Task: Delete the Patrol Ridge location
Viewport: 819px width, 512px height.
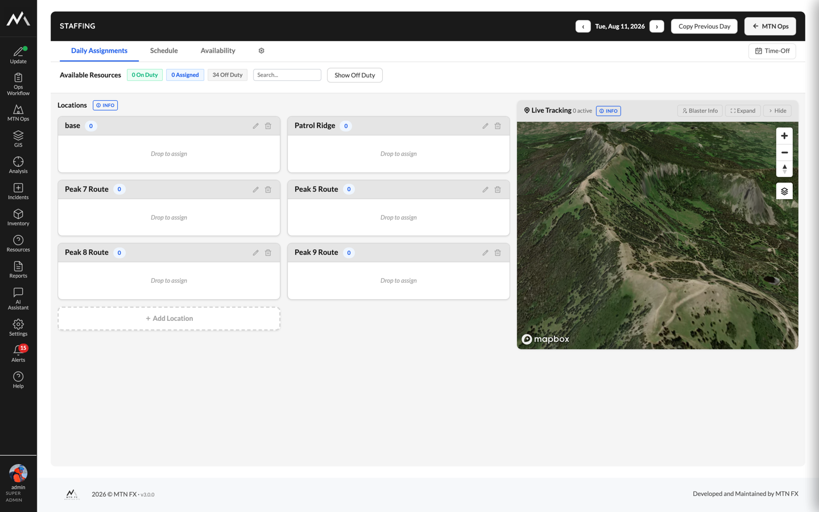Action: point(498,126)
